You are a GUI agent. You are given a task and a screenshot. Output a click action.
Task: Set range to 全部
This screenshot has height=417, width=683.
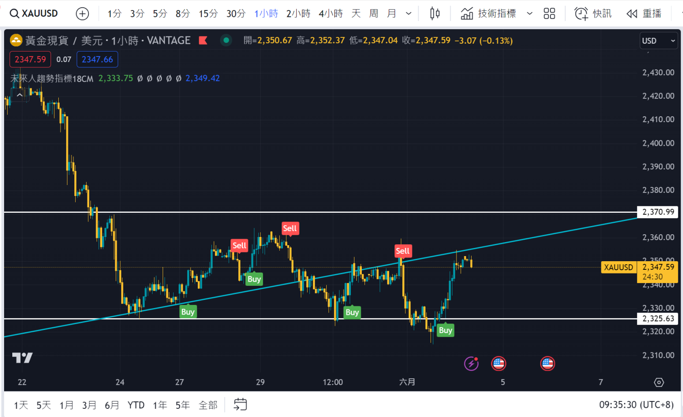click(208, 405)
